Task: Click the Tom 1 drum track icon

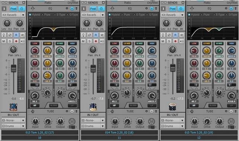Action: [x=13, y=107]
